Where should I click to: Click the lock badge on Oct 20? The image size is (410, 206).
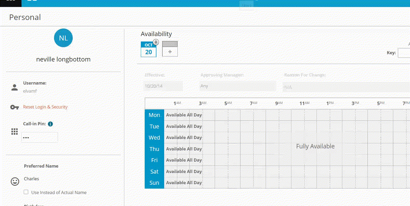click(156, 42)
